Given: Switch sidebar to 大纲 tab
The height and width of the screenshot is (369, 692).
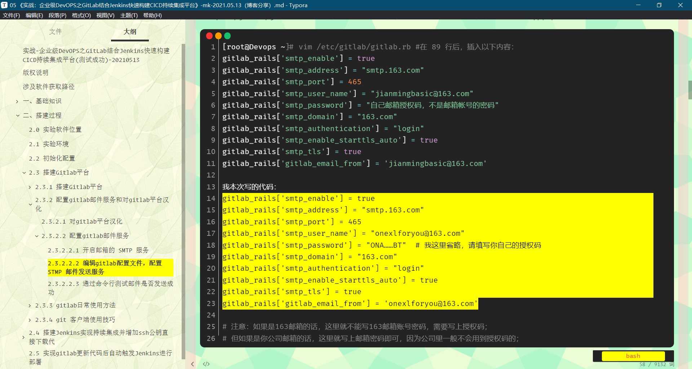Looking at the screenshot, I should coord(130,32).
